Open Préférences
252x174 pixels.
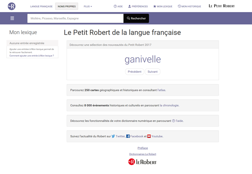[x=138, y=6]
